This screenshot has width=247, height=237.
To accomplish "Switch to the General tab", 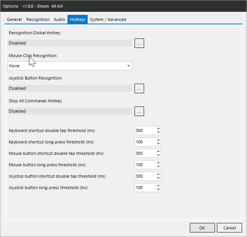I will (x=14, y=19).
